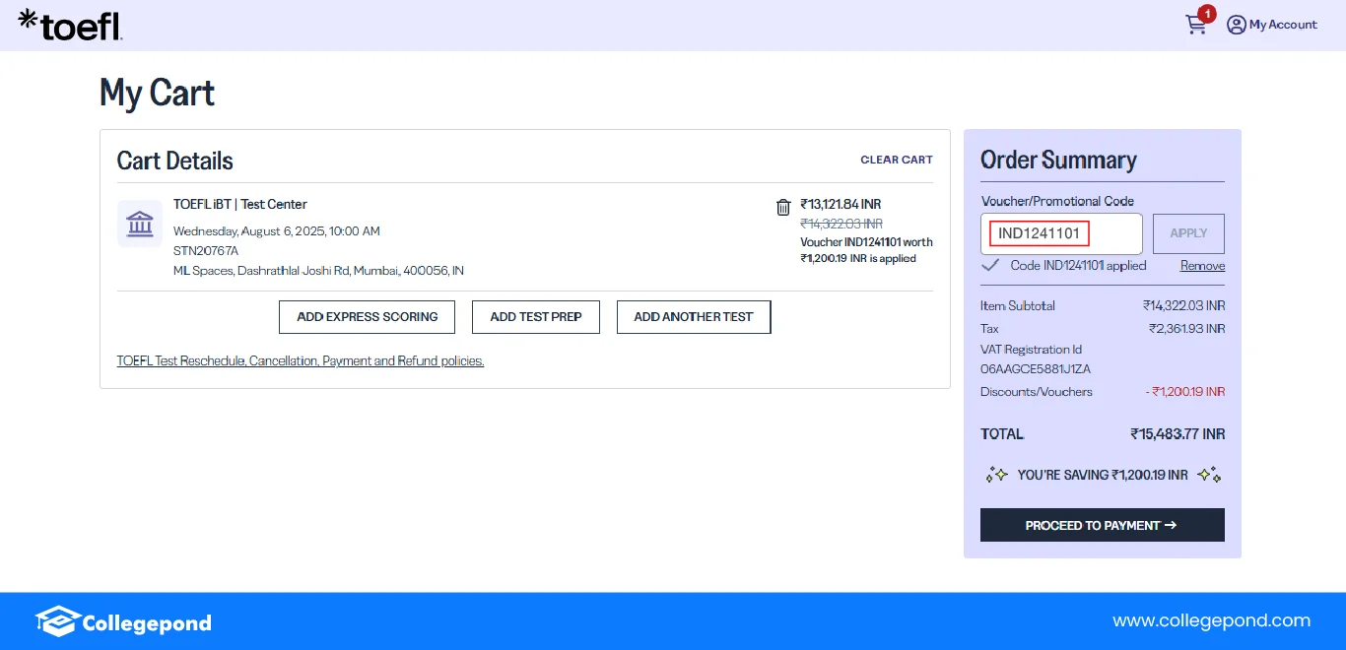Open the shopping cart icon
The image size is (1346, 650).
pyautogui.click(x=1195, y=26)
